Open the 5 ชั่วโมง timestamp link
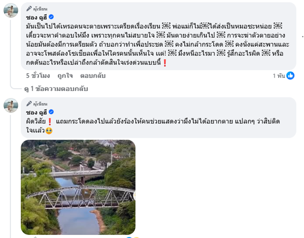The height and width of the screenshot is (238, 304). [x=38, y=75]
